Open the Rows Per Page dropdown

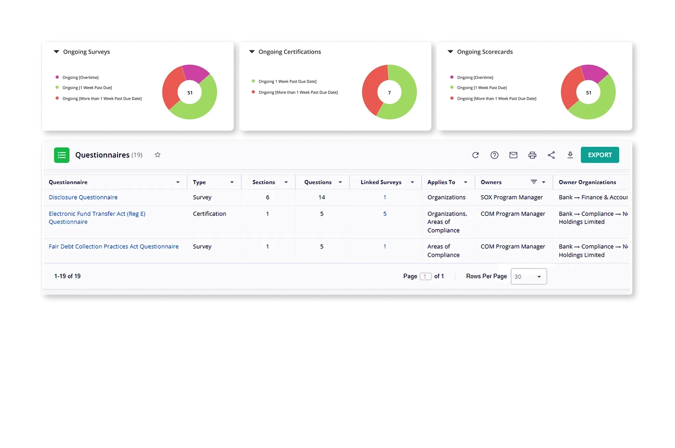(x=528, y=276)
